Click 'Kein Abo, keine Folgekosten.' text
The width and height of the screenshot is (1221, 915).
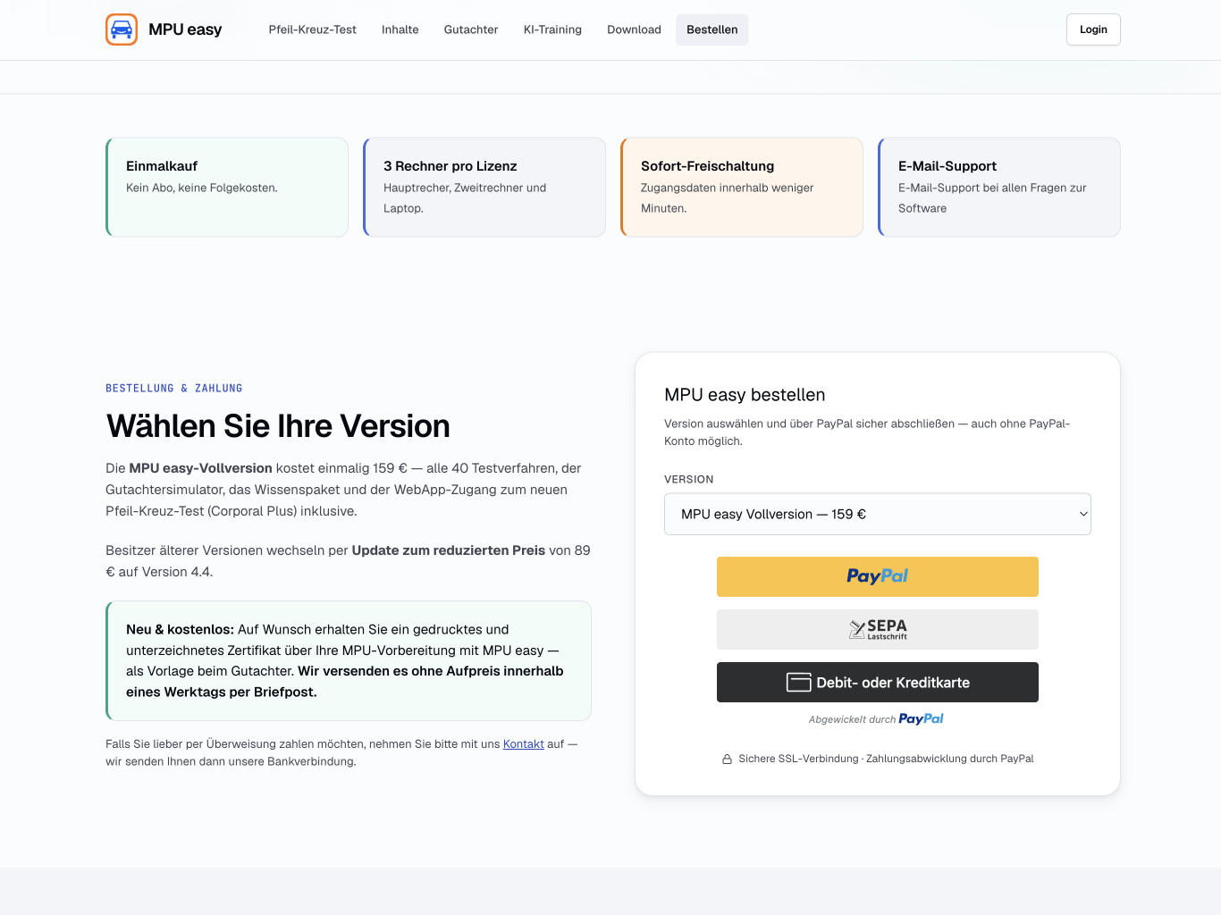click(202, 188)
